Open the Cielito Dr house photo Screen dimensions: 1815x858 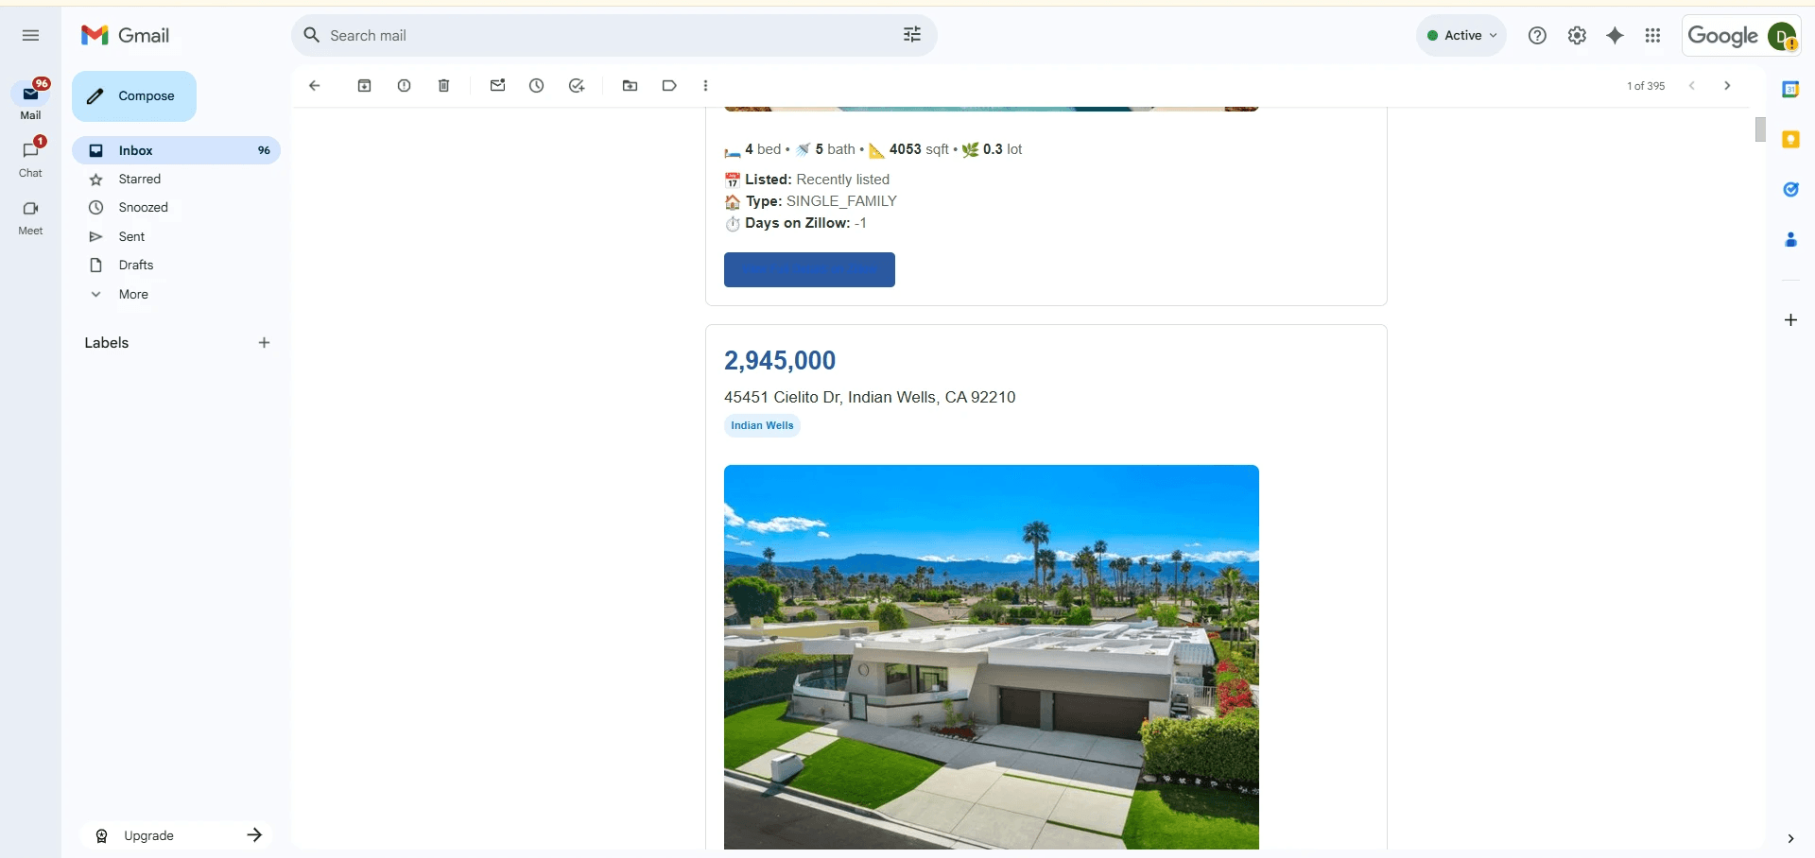tap(992, 657)
